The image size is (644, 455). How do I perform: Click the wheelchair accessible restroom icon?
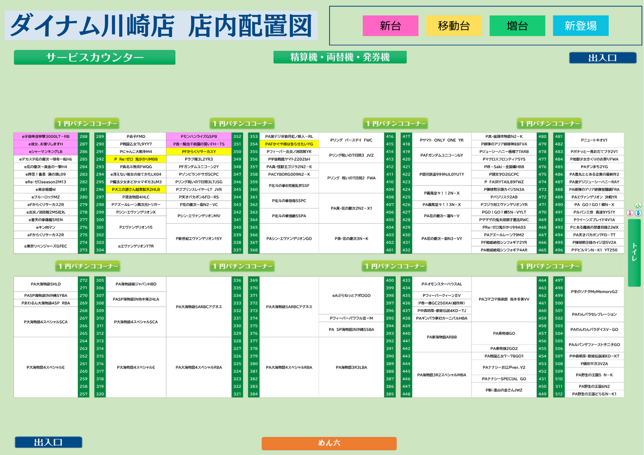point(638,205)
